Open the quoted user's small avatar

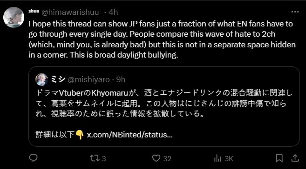tap(41, 79)
